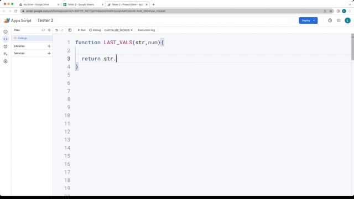Select the Code.gs file
Viewport: 354px width, 199px height.
click(32, 38)
